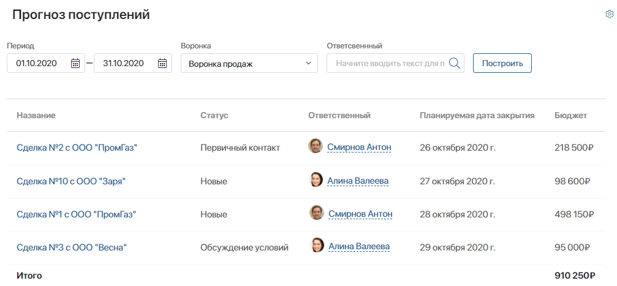This screenshot has height=286, width=617.
Task: Click Алина Валеева avatar in Сделка №3 row
Action: [x=317, y=245]
